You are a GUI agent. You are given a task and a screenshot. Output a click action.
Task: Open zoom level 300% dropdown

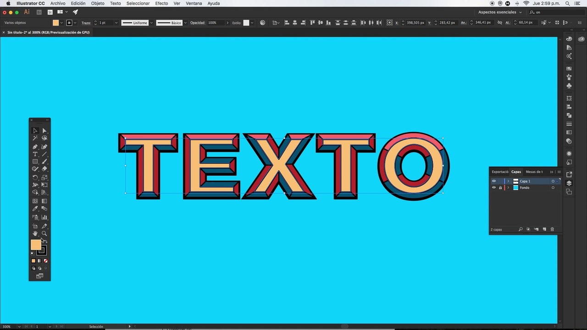click(x=19, y=327)
